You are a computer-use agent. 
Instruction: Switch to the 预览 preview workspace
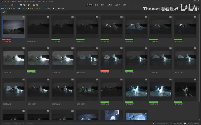point(125,5)
